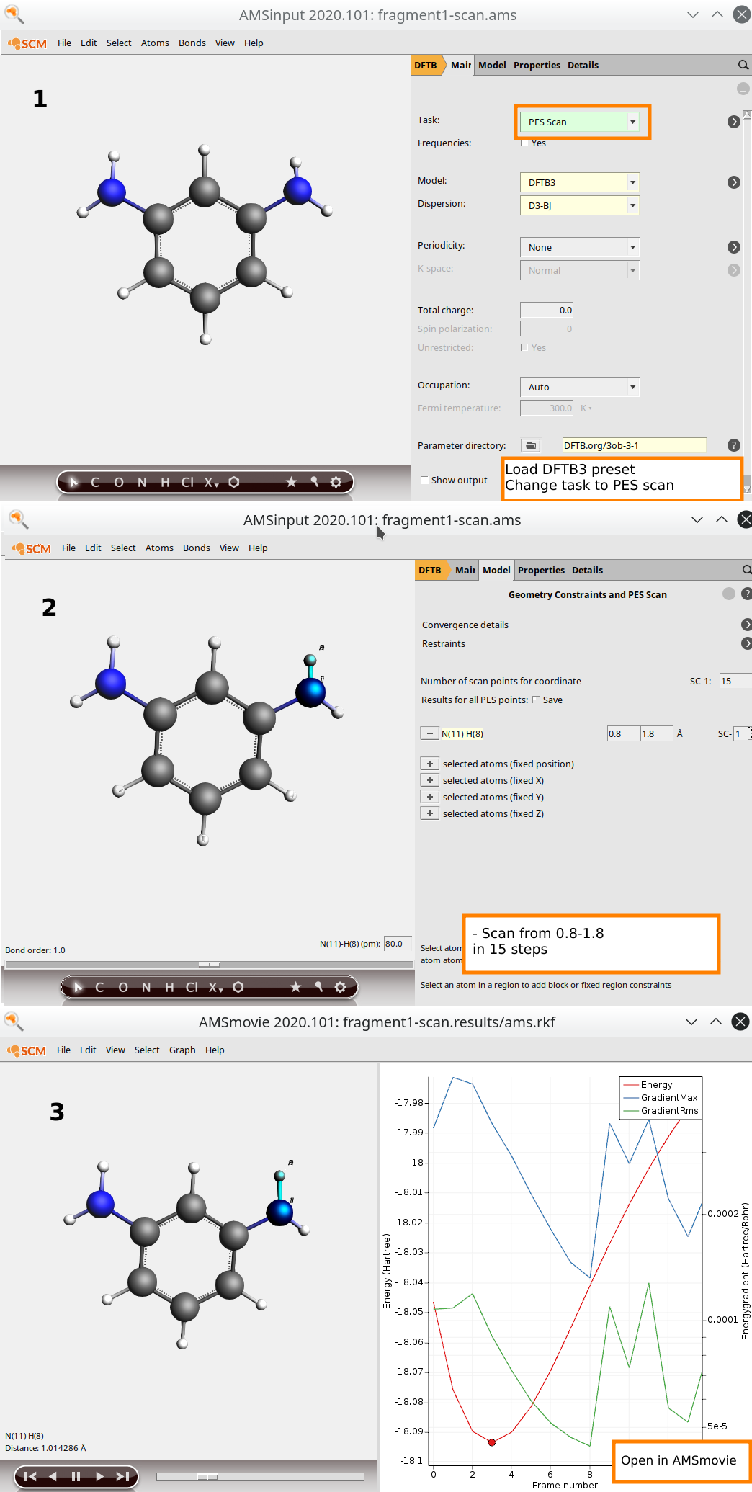Screen dimensions: 752x1492
Task: Click scan start value 0.8 field
Action: (x=623, y=733)
